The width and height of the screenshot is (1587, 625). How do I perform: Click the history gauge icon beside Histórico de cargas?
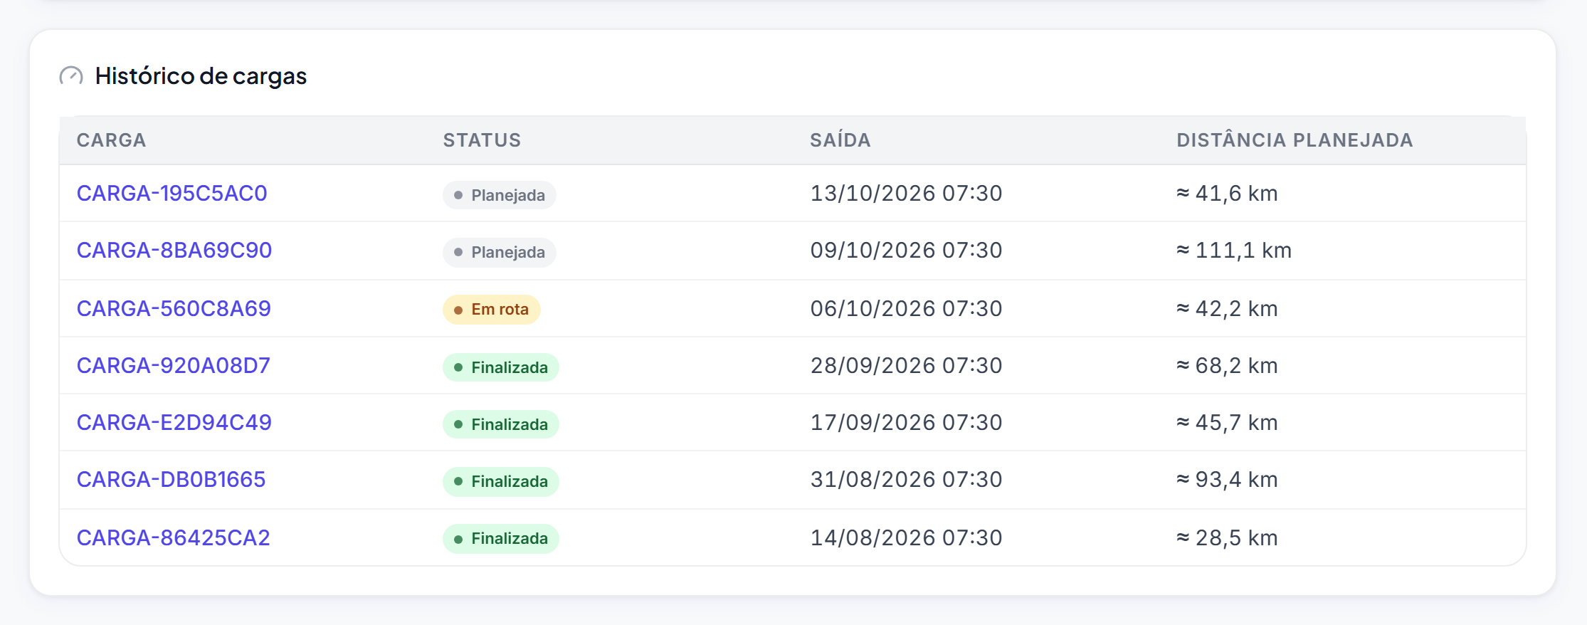click(x=71, y=75)
